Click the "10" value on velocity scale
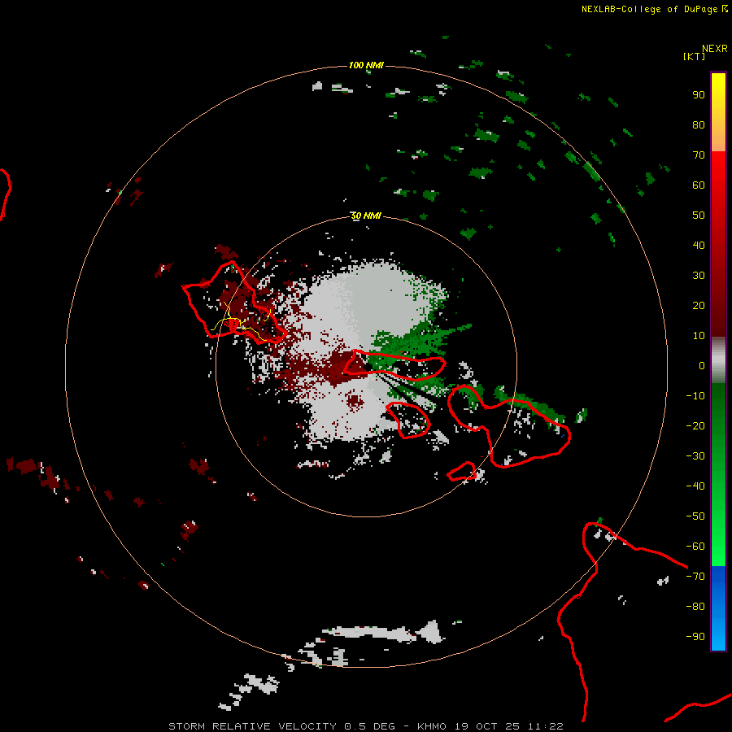This screenshot has height=732, width=732. [x=699, y=336]
